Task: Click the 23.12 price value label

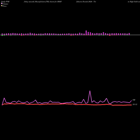Action: [x=135, y=104]
